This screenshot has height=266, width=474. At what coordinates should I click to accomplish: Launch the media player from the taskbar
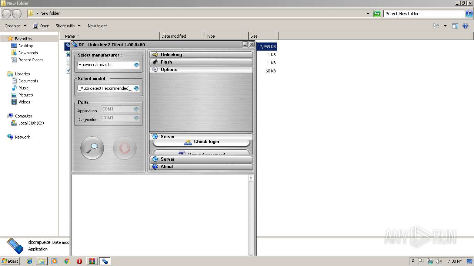tap(54, 261)
